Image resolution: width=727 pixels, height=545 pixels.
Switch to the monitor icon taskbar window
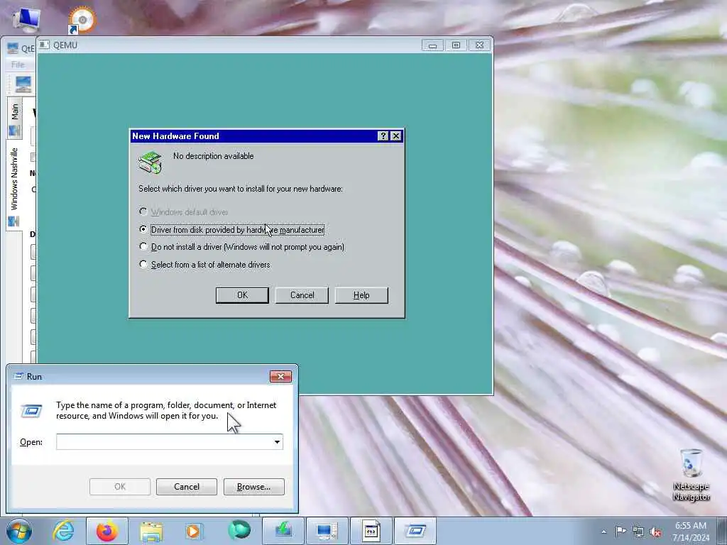327,531
